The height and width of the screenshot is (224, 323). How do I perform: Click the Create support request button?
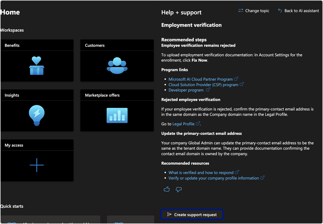pyautogui.click(x=192, y=215)
